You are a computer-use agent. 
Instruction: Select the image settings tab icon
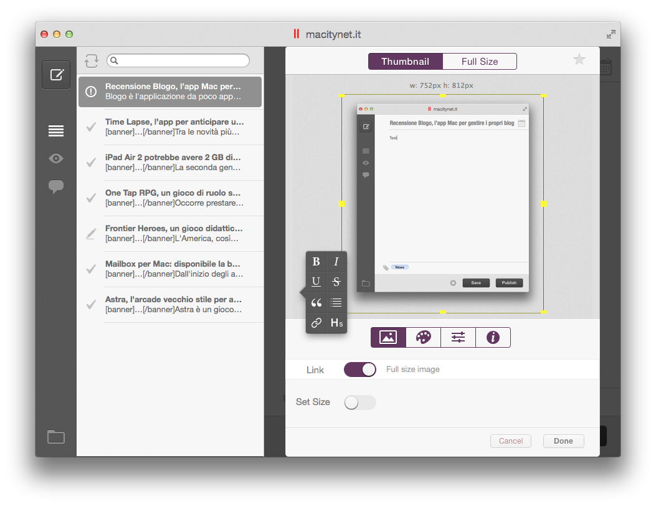[x=388, y=337]
